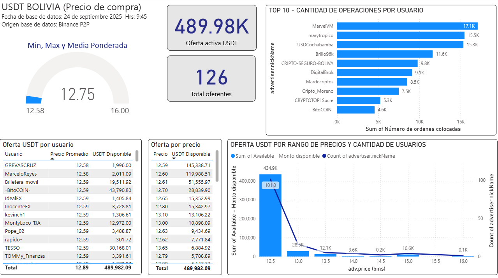
Task: Select the TOMMy_Finanzas row
Action: pos(68,256)
